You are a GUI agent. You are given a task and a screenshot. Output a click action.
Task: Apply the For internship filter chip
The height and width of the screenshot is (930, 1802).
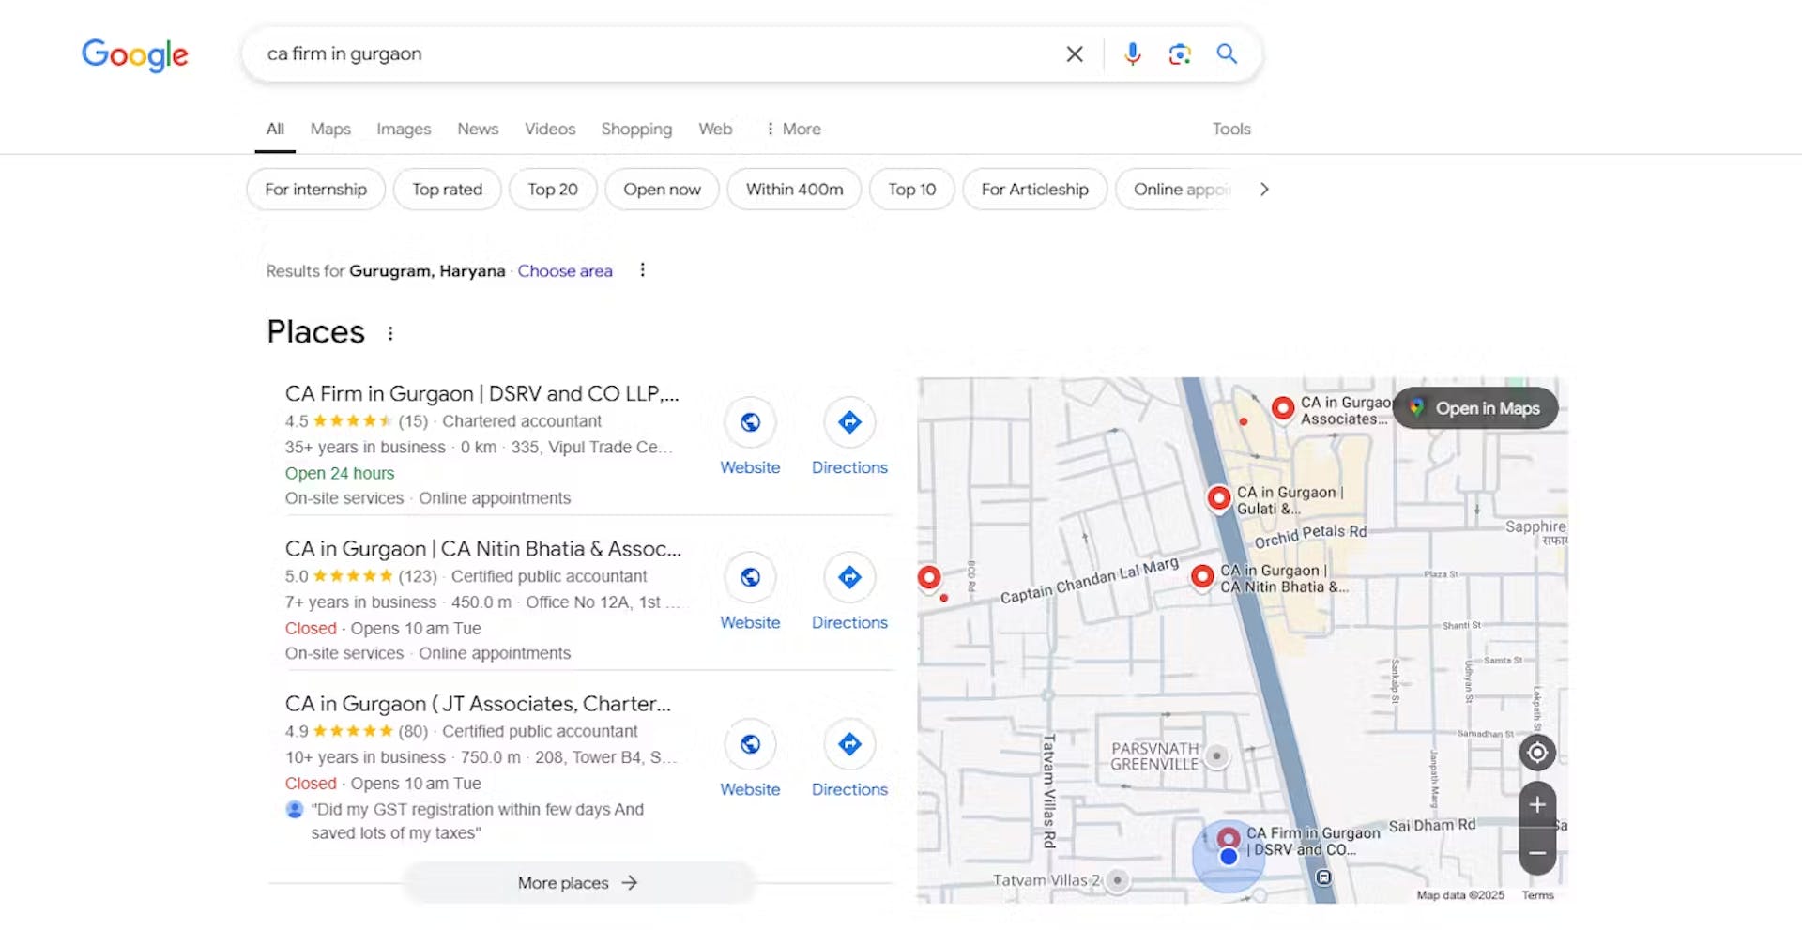tap(316, 190)
